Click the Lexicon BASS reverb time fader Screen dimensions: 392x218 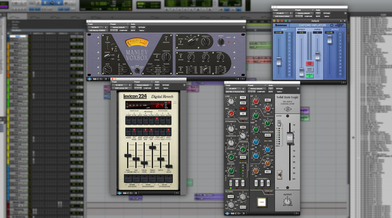(x=128, y=156)
